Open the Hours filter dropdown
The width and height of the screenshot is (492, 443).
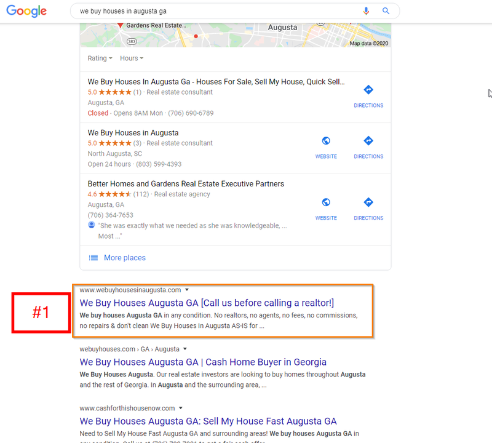(x=132, y=58)
